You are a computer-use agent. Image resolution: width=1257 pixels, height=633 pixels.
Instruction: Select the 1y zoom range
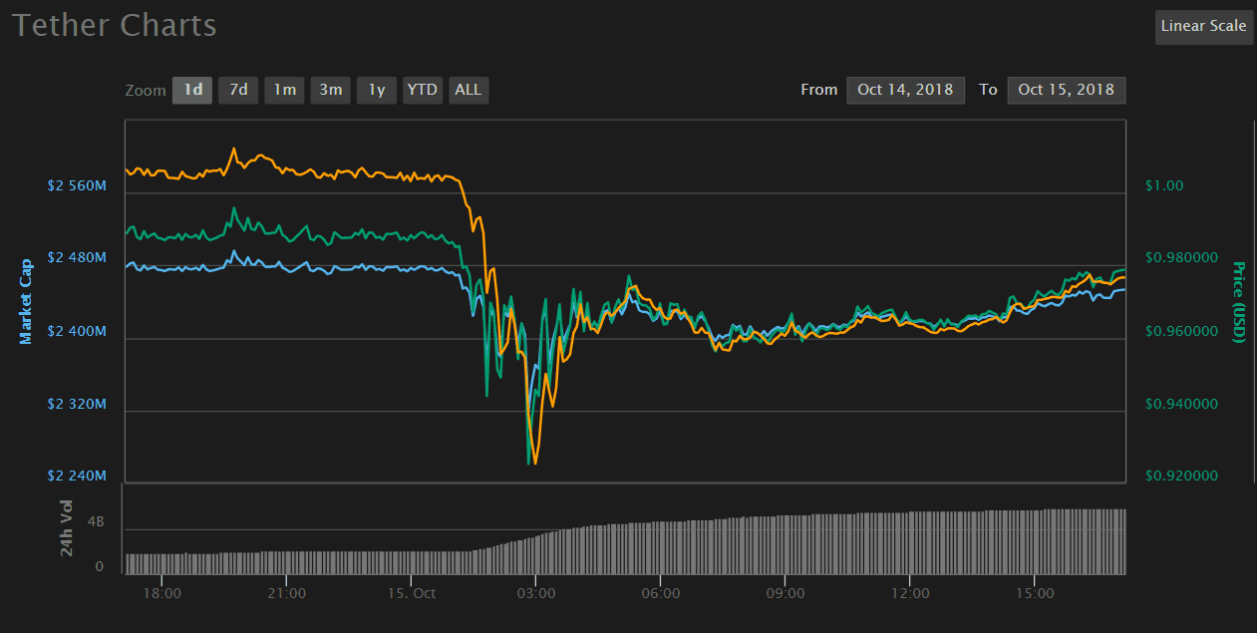point(377,90)
